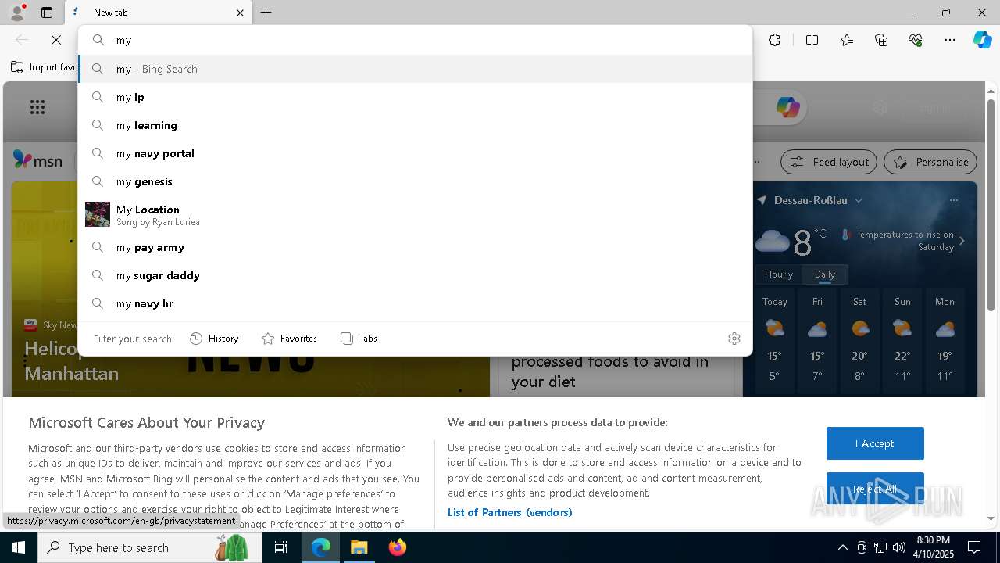Select 'My Location' song suggestion
This screenshot has width=1000, height=563.
click(x=415, y=214)
